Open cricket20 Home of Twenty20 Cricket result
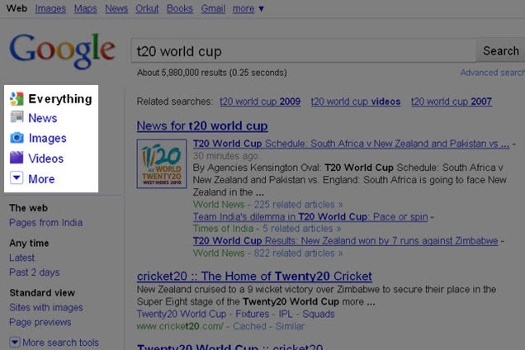Viewport: 525px width, 350px height. click(x=254, y=276)
